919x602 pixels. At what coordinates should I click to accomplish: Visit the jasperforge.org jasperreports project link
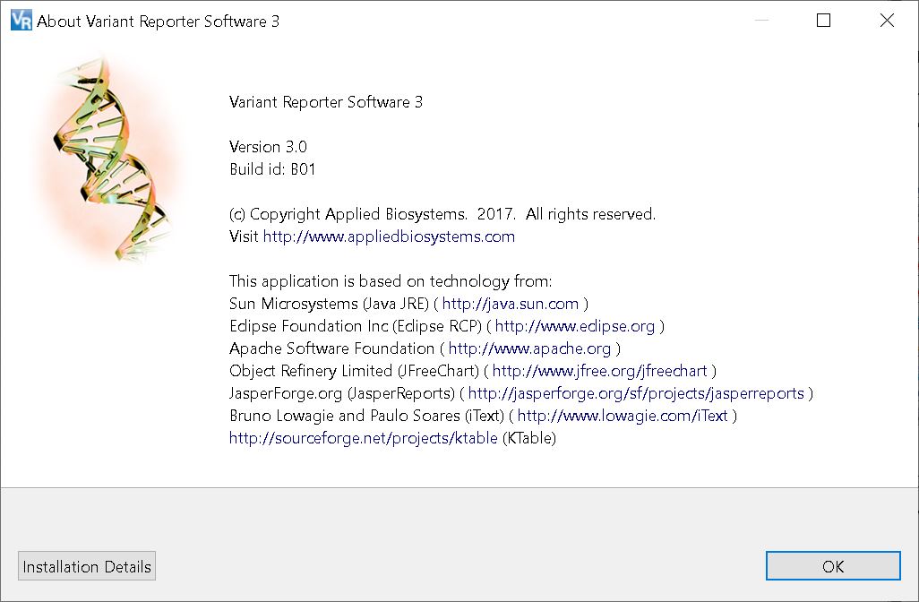coord(636,393)
